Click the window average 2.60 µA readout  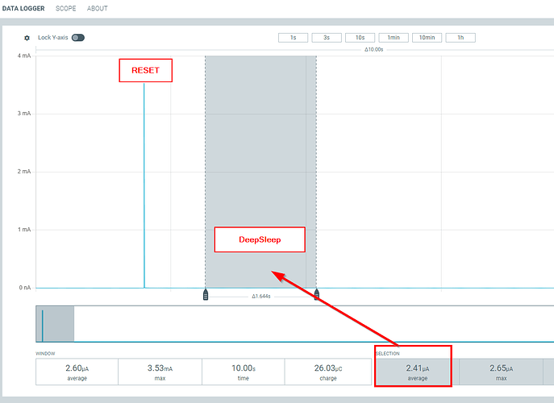click(x=77, y=372)
